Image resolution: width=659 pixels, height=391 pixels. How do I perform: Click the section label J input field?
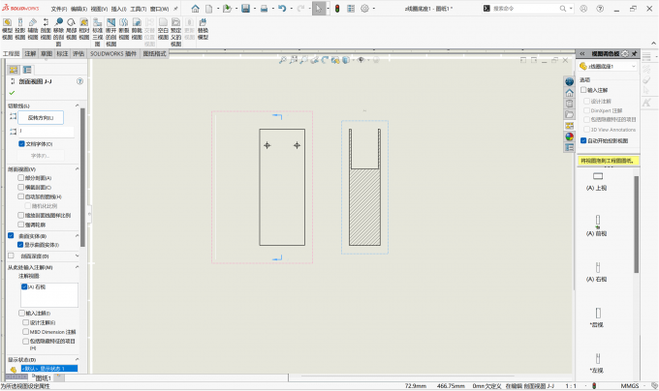pyautogui.click(x=46, y=132)
